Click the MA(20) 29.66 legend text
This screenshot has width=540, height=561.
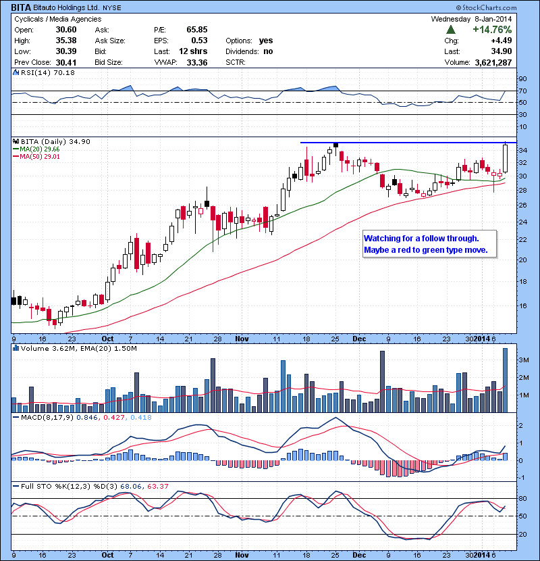[40, 149]
